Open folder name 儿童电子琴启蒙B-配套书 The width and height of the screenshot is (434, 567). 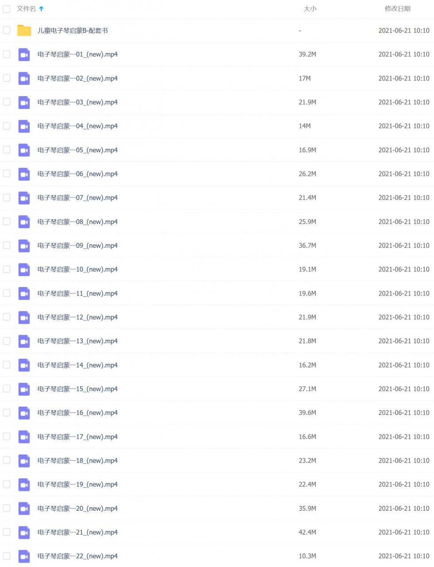click(x=73, y=31)
